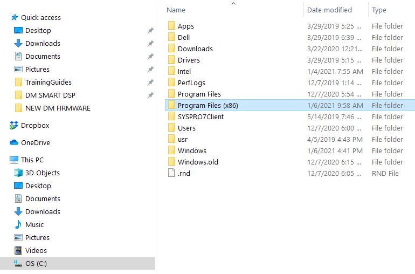The image size is (415, 274).
Task: Click the OS (C:) drive icon
Action: 18,263
